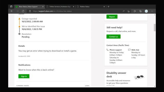This screenshot has height=92, width=164.
Task: Click the Xbox favicon on the first tab
Action: tap(17, 7)
